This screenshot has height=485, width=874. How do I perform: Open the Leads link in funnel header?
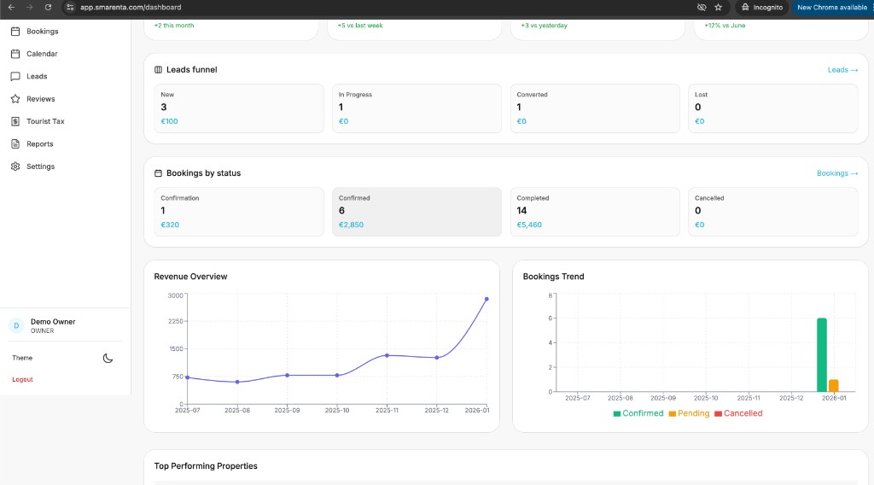[x=842, y=70]
